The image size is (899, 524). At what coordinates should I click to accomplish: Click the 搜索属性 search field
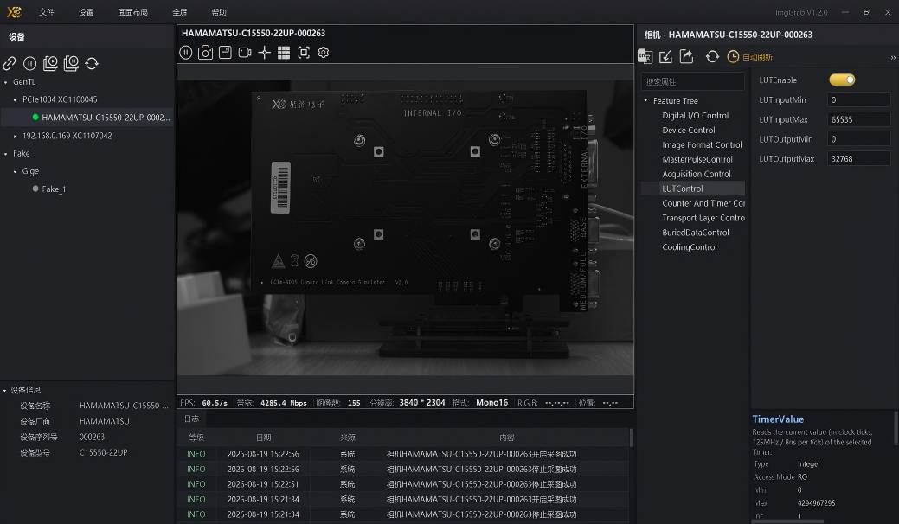(692, 81)
